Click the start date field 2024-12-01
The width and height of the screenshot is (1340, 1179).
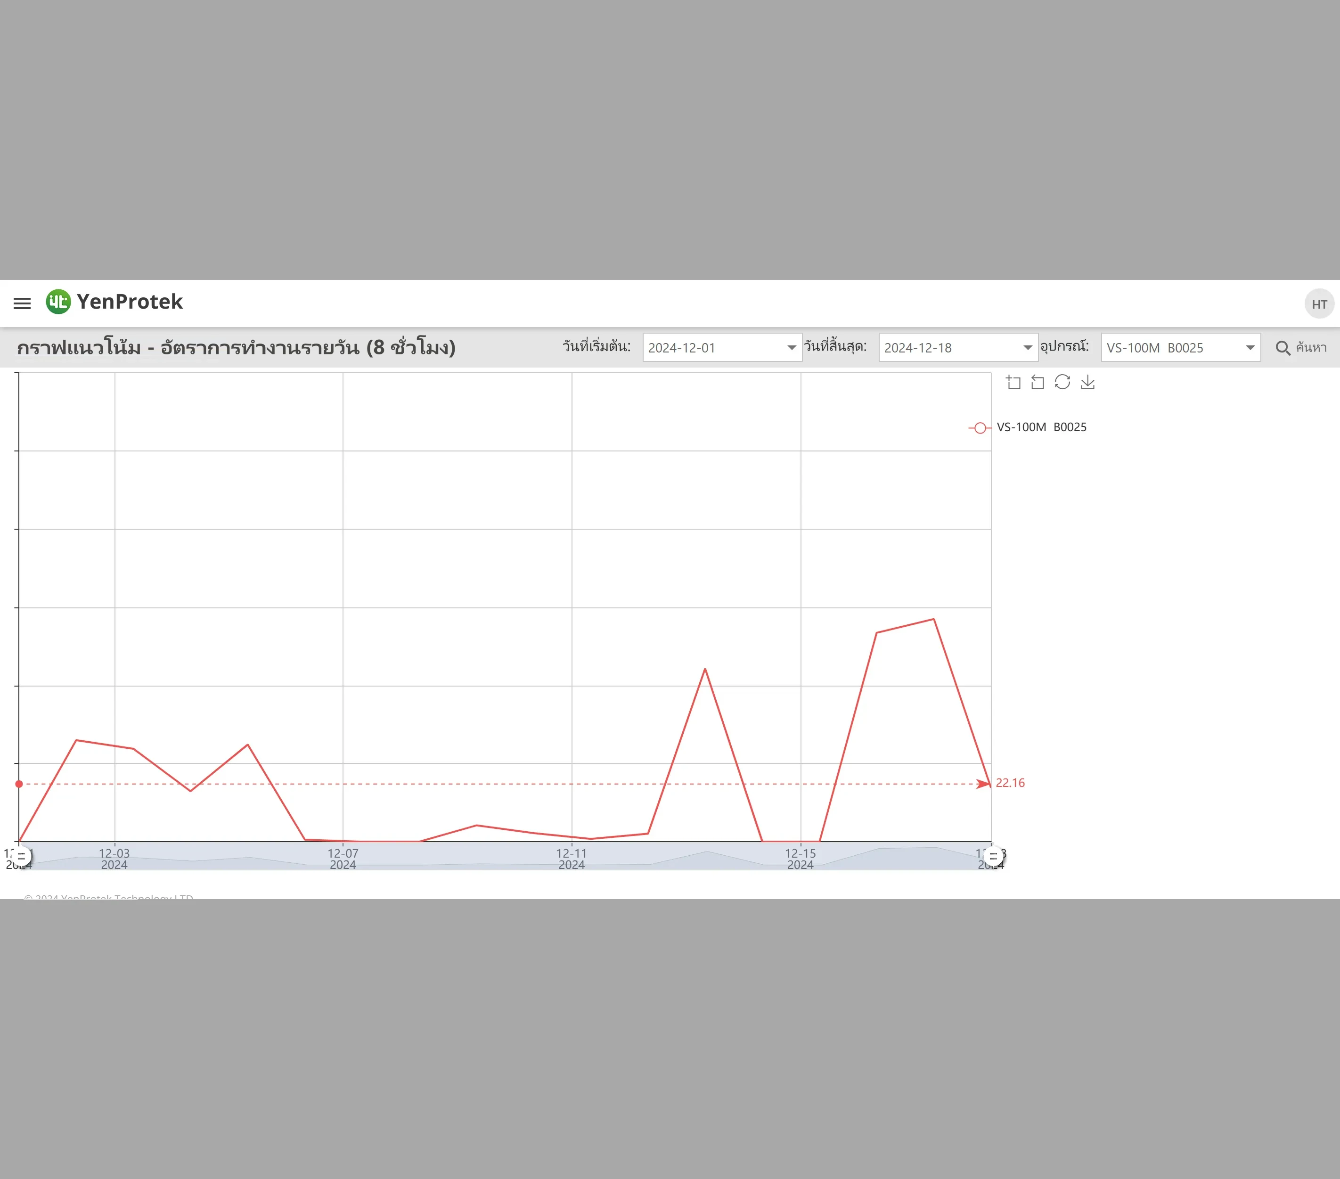coord(722,348)
